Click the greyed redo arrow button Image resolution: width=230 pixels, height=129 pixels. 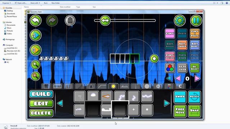[52, 20]
